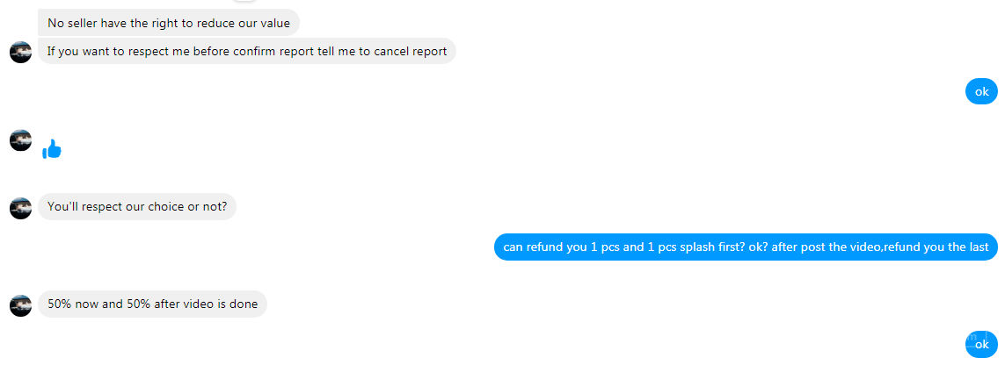Select 'No seller have the right' message bubble

coord(169,23)
